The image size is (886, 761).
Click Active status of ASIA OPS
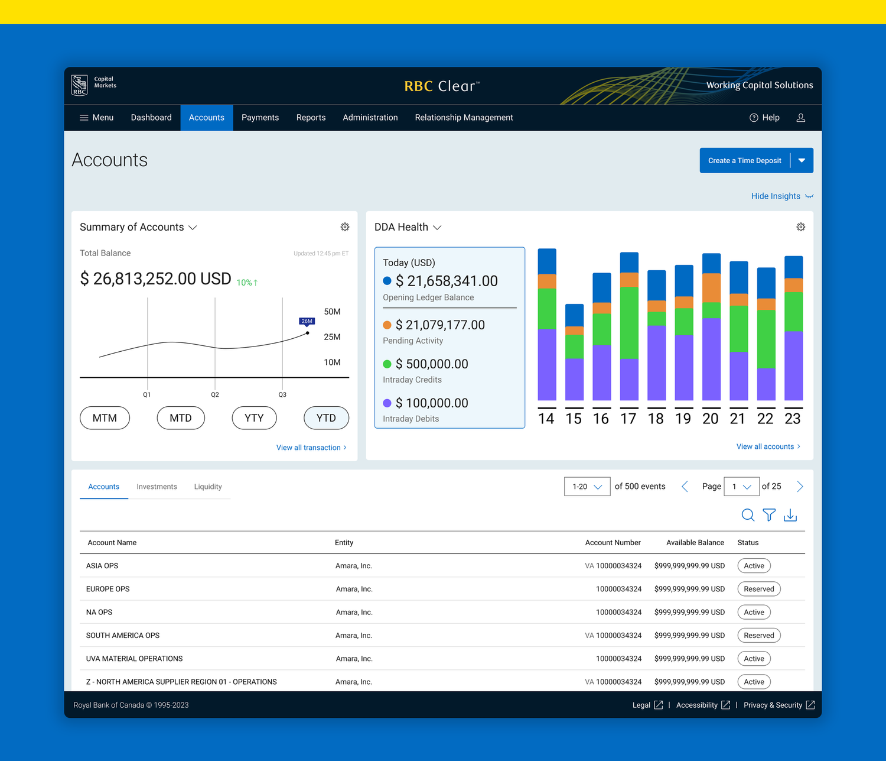pyautogui.click(x=754, y=566)
